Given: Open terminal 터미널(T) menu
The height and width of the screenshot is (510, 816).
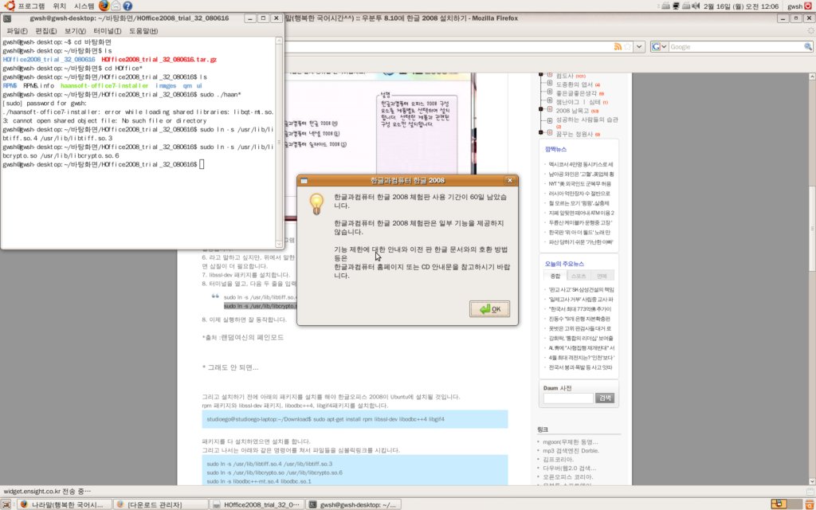Looking at the screenshot, I should click(108, 31).
